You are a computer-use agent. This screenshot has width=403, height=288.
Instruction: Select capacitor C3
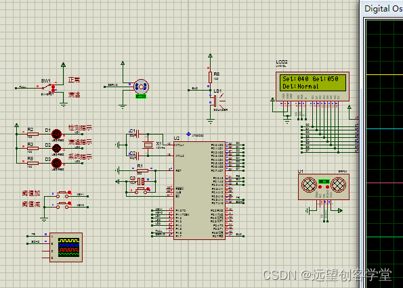[x=141, y=182]
